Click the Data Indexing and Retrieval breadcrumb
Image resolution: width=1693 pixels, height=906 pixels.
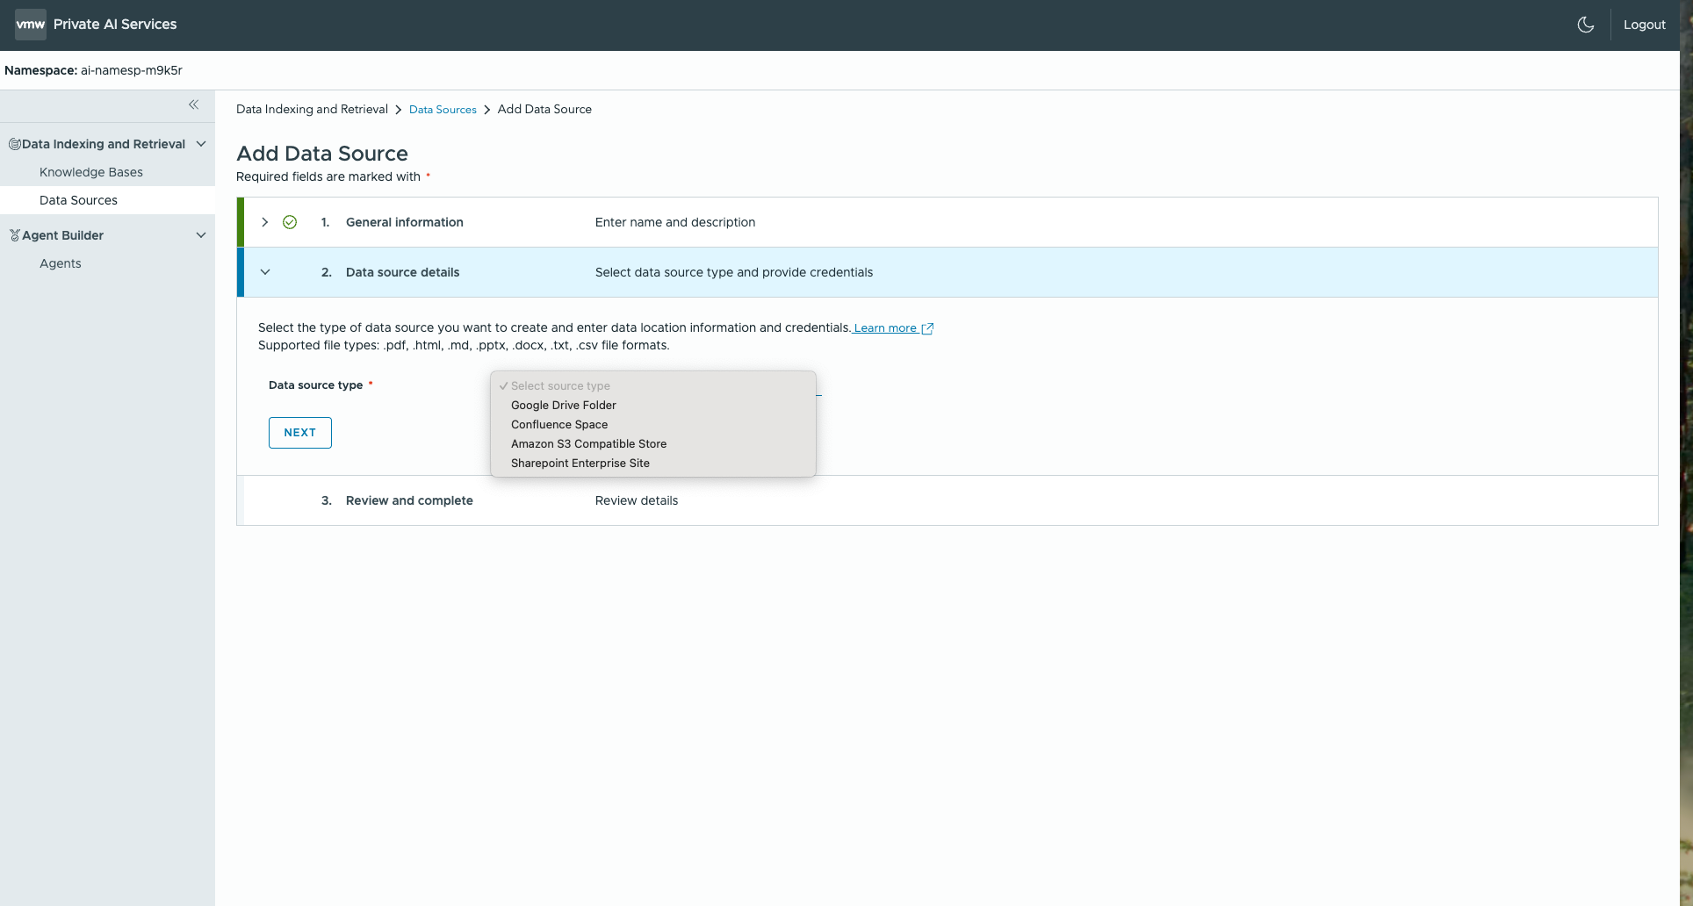pyautogui.click(x=312, y=109)
